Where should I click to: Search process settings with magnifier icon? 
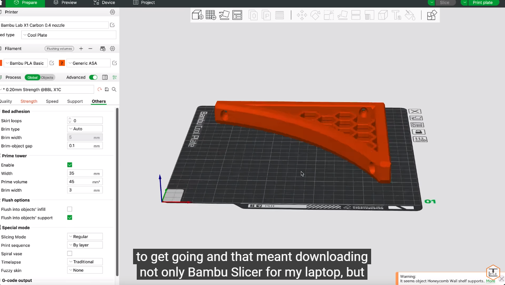(x=114, y=90)
